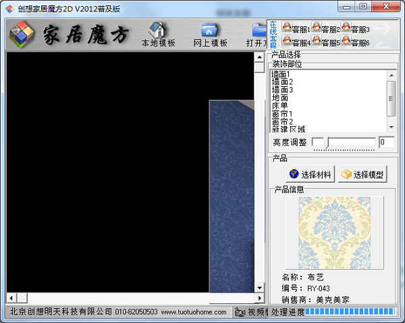Screen dimensions: 405x323
Task: Contact 客服5 customer service icon
Action: 316,42
